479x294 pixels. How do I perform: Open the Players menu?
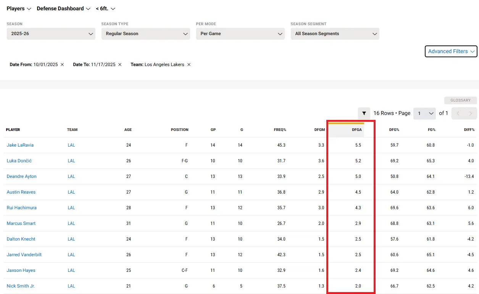tap(19, 8)
